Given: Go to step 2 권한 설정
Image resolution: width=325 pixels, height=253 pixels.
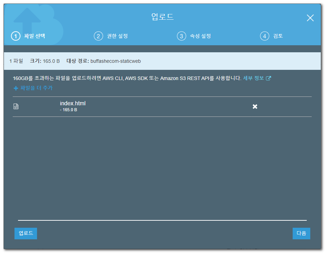Looking at the screenshot, I should pyautogui.click(x=111, y=36).
